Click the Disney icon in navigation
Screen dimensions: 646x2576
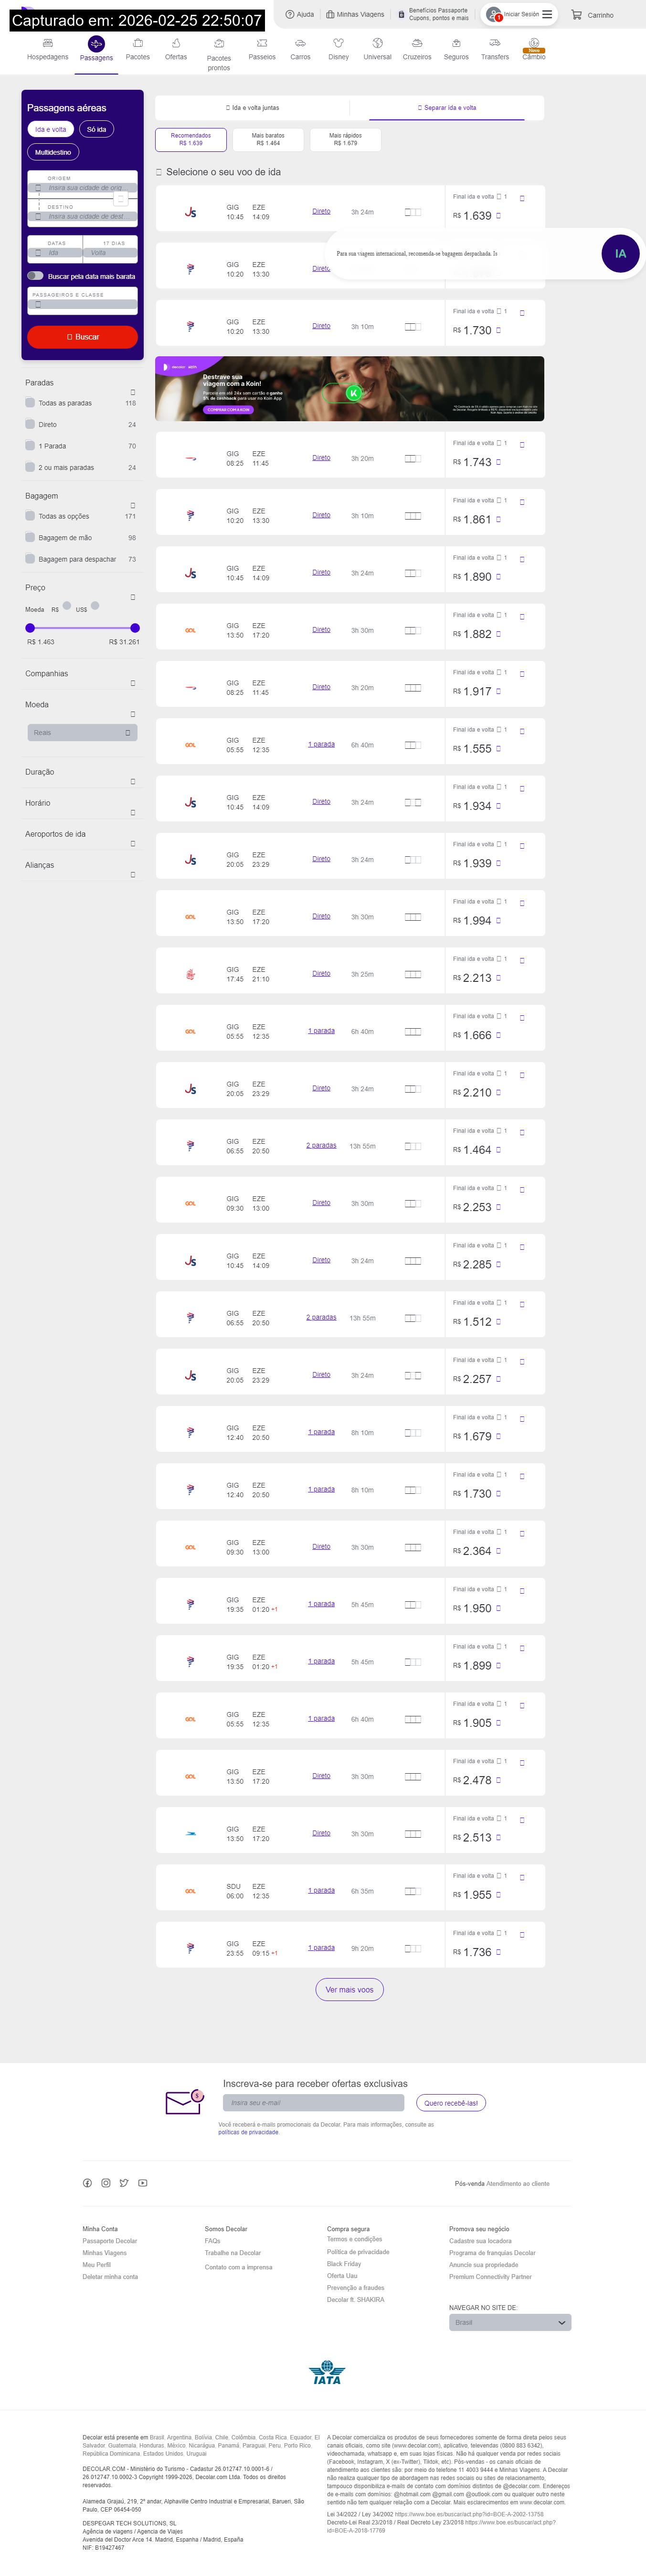[x=338, y=43]
